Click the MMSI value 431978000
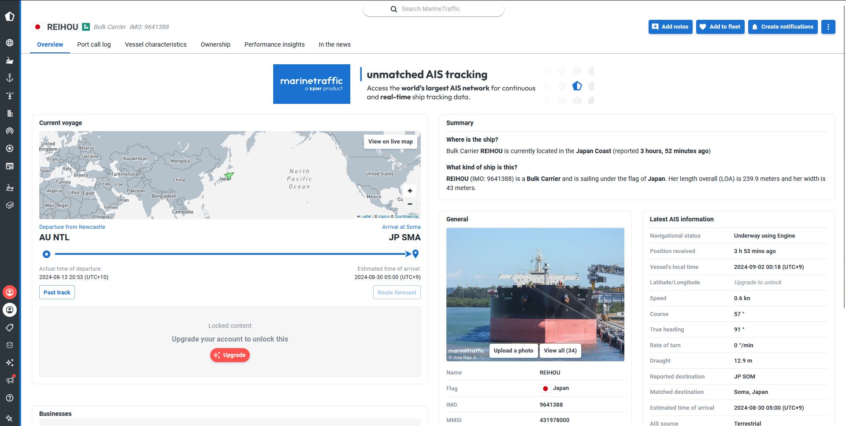The image size is (846, 426). point(554,420)
